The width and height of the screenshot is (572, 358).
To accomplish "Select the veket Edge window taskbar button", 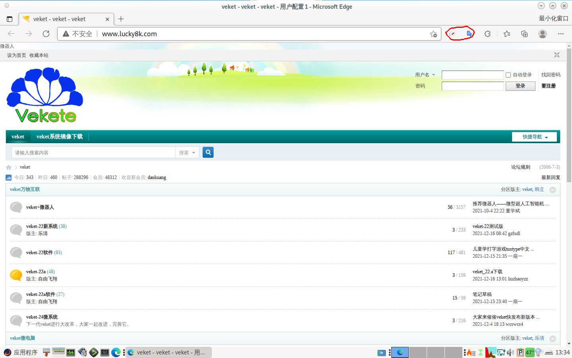I will pos(169,352).
